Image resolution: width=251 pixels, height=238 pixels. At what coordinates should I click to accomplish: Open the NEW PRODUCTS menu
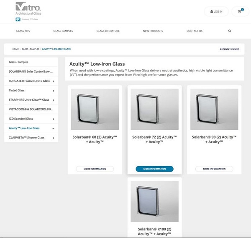153,31
